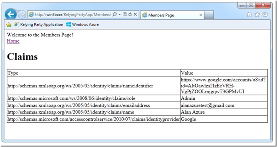The image size is (277, 147).
Task: Refresh the page with reload icon
Action: pos(130,14)
